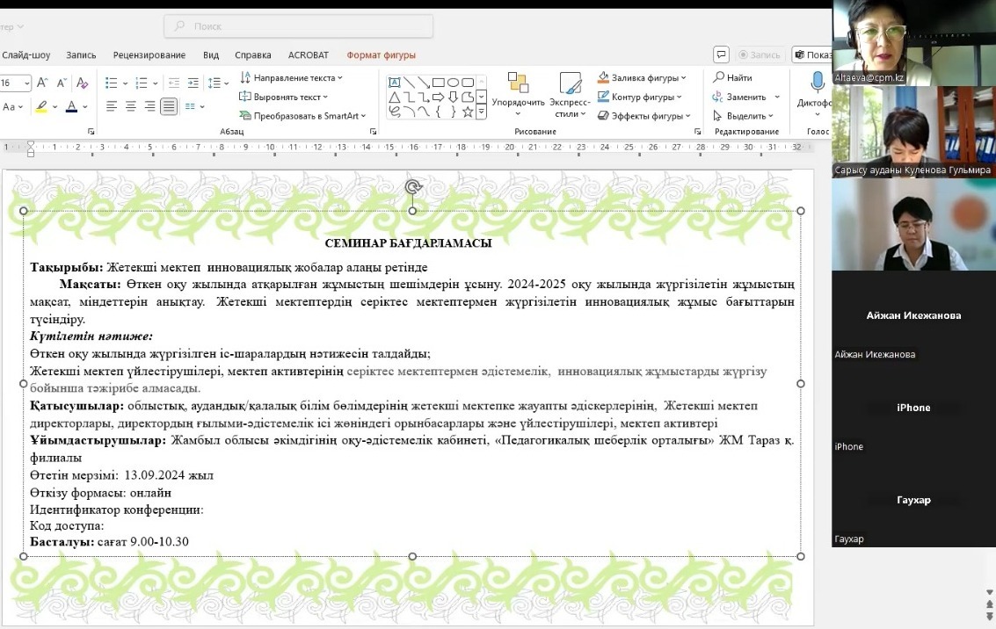996x629 pixels.
Task: Select the text box shape
Action: (x=395, y=83)
